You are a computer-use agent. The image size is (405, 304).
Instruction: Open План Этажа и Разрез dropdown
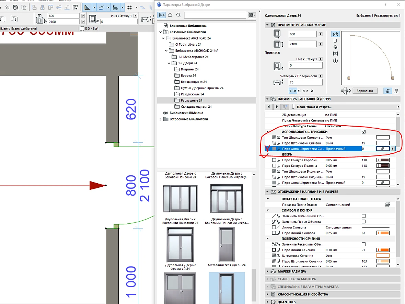[x=345, y=107]
